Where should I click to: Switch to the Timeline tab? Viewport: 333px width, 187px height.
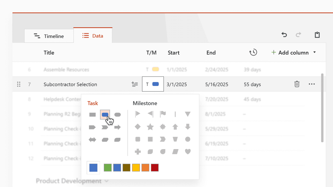click(x=49, y=36)
